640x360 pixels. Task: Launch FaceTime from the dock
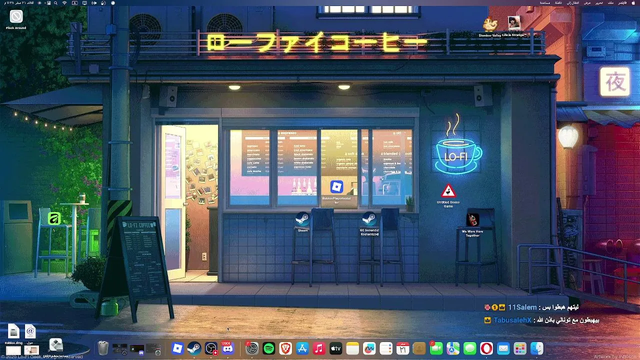coord(436,348)
